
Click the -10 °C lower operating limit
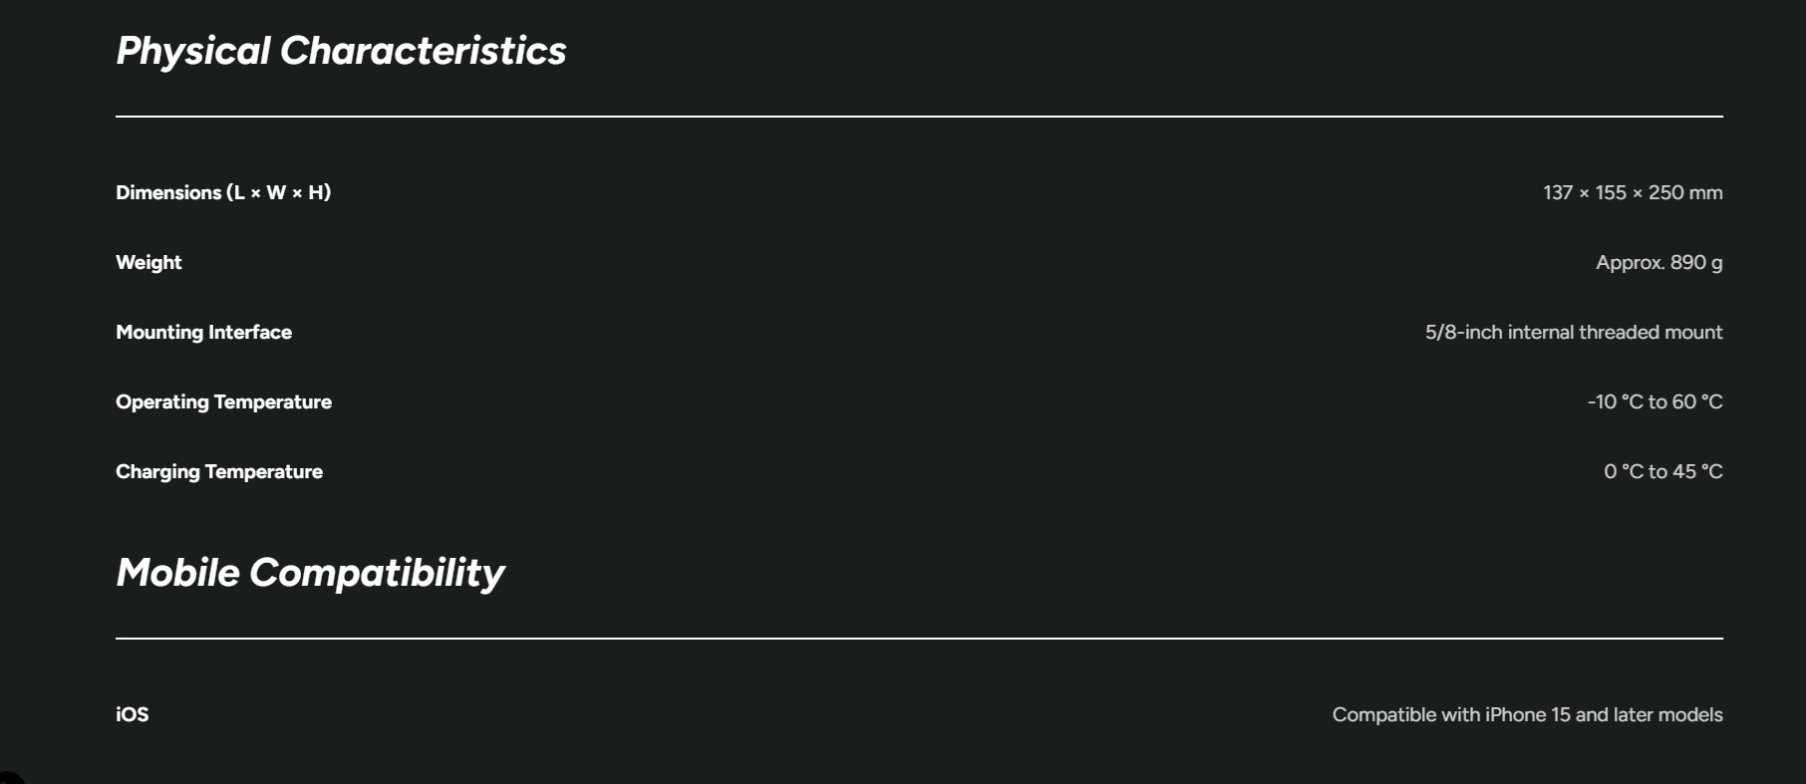pyautogui.click(x=1615, y=401)
